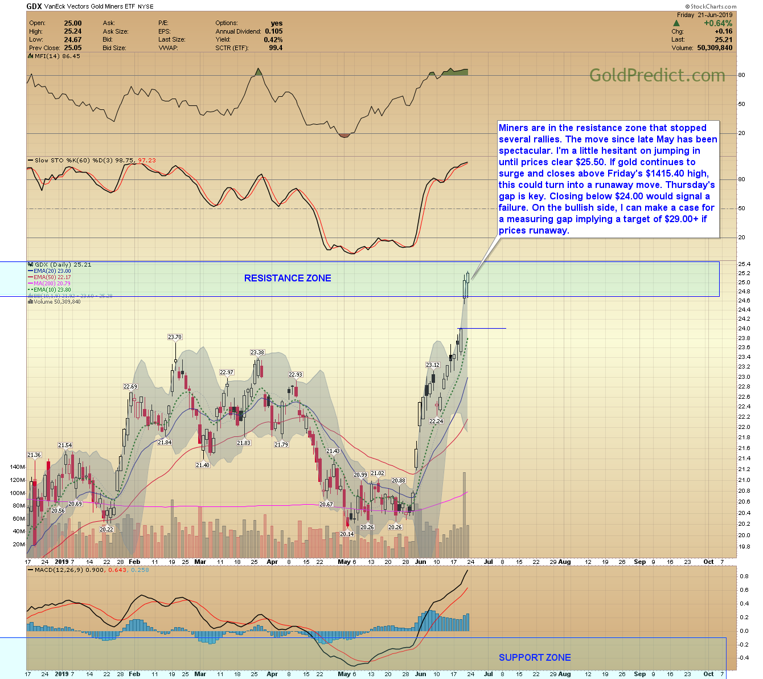Click the SCTR (ETF) value "99.4"
The height and width of the screenshot is (679, 763).
click(x=276, y=48)
